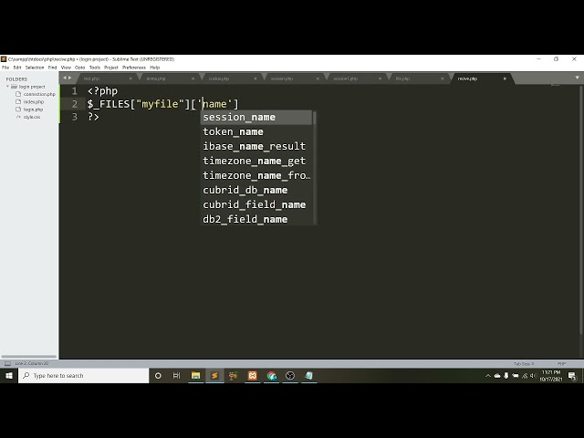Click the connection.php file icon

pos(18,94)
